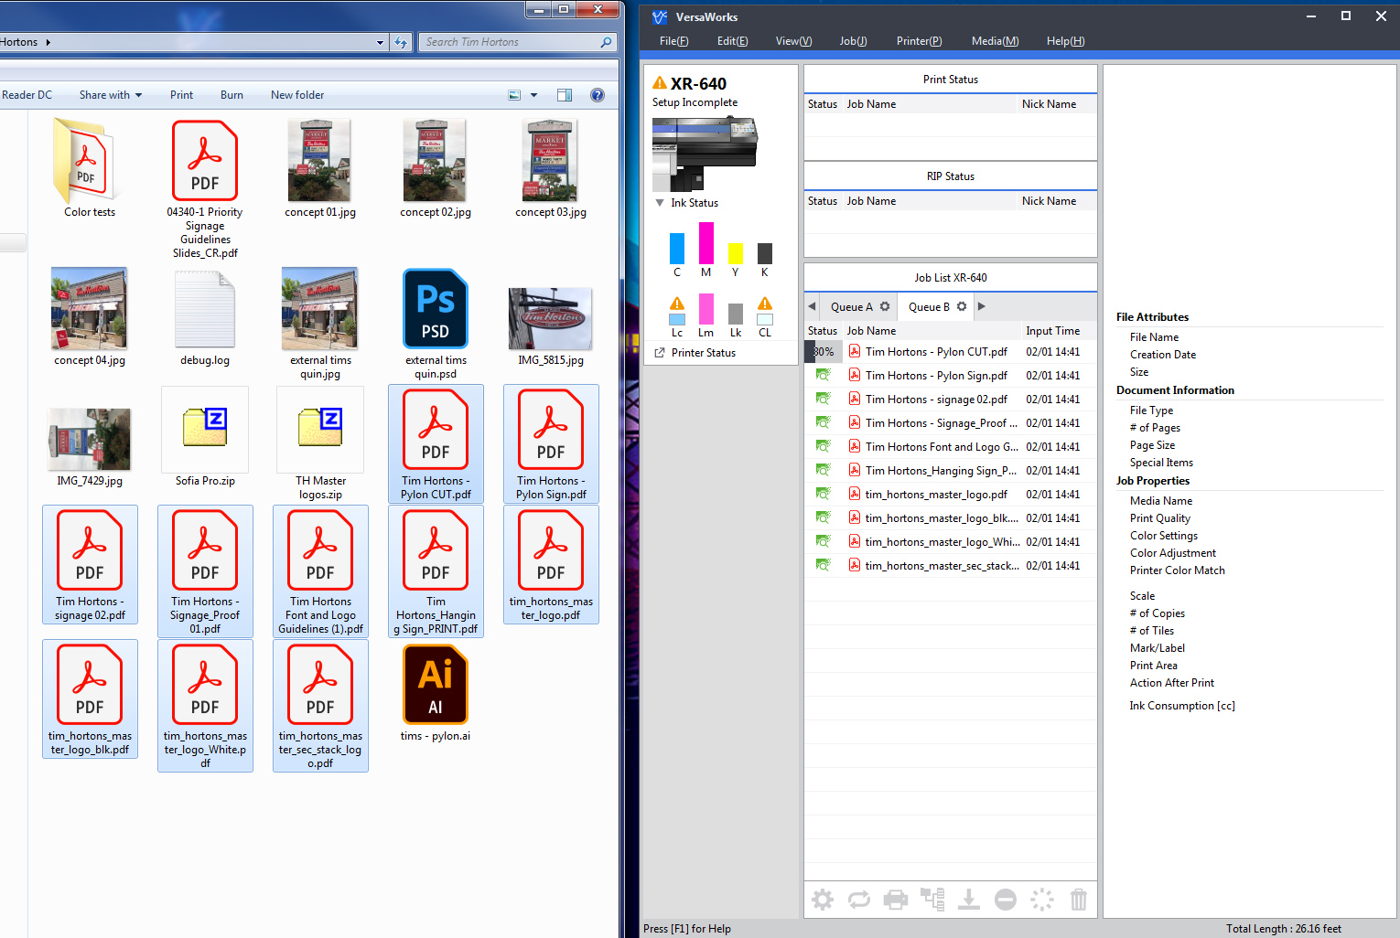This screenshot has width=1400, height=938.
Task: Select the IMG_5815.jpg thumbnail
Action: point(551,317)
